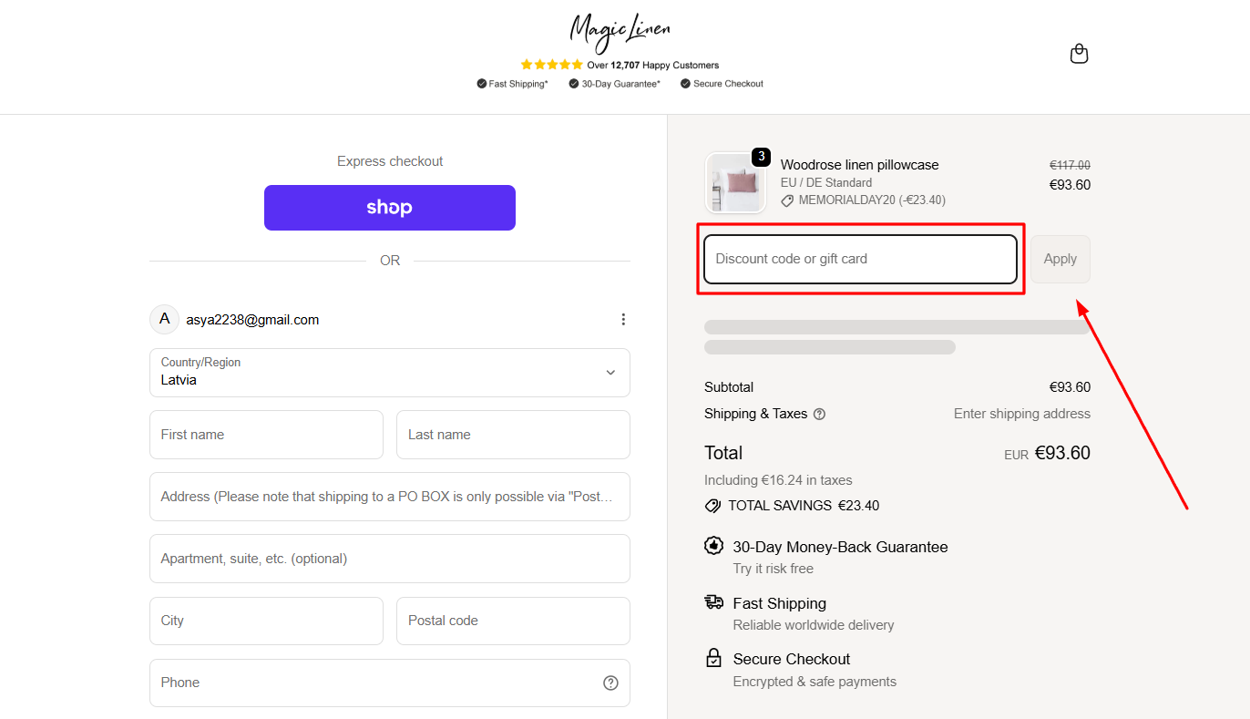Click the quantity badge showing 3
This screenshot has height=719, width=1250.
click(x=762, y=157)
